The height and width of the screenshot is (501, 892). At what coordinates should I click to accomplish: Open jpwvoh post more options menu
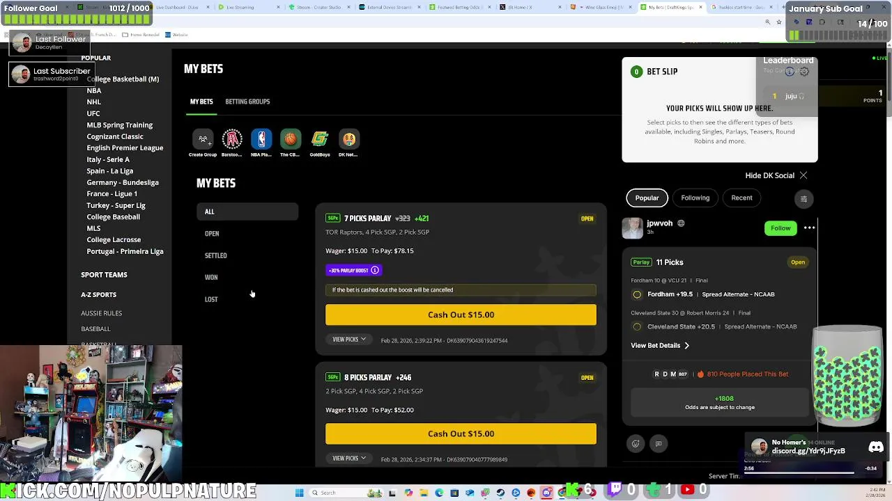pyautogui.click(x=809, y=228)
